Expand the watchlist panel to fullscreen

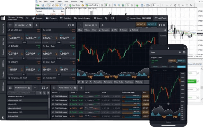click(69, 25)
